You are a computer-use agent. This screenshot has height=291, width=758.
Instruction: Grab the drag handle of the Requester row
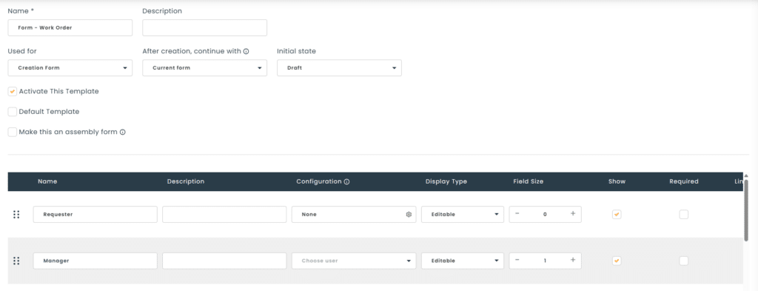[x=16, y=215]
